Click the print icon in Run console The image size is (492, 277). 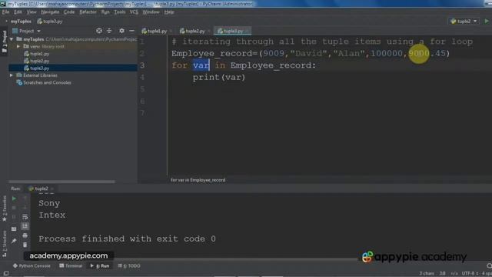pos(25,235)
